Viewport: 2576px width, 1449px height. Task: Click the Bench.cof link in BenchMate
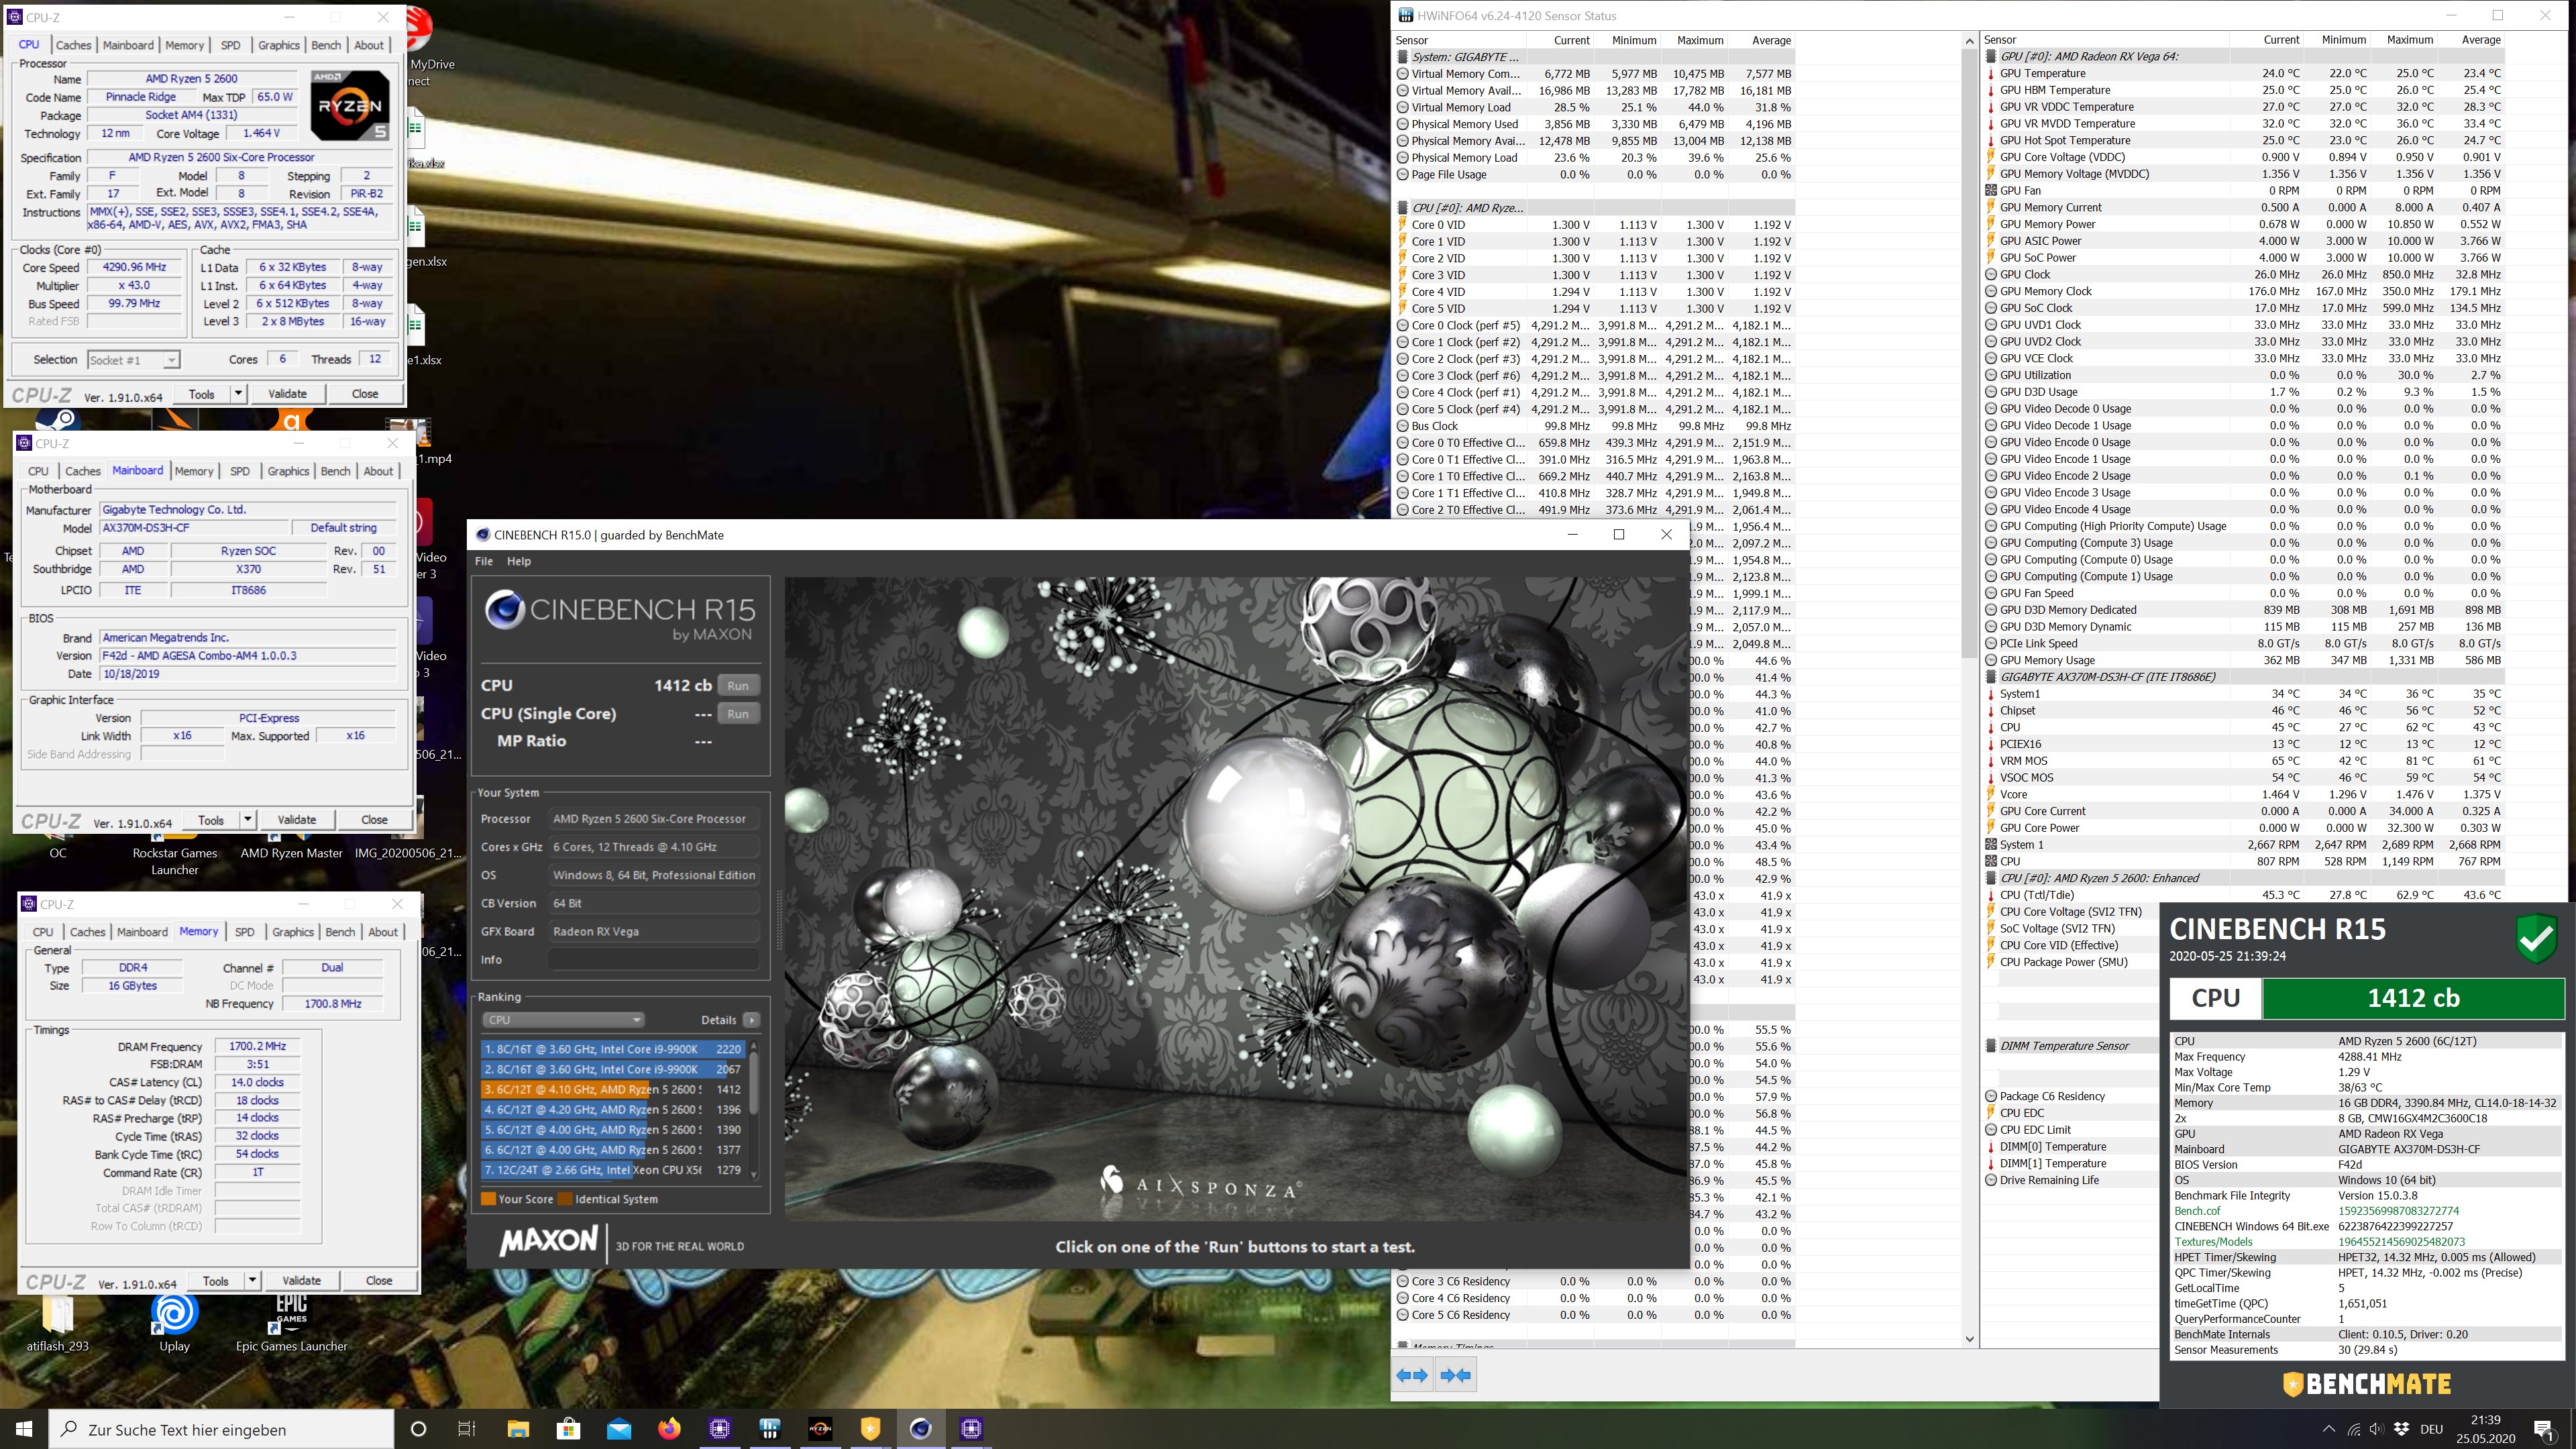(x=2197, y=1211)
